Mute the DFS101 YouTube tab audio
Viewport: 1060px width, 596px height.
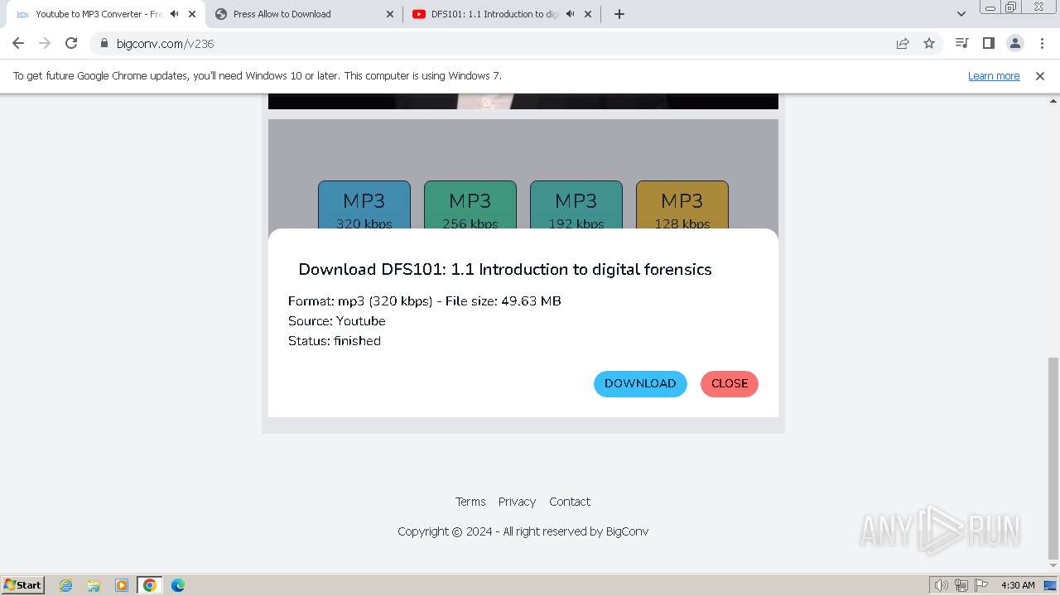(x=570, y=14)
